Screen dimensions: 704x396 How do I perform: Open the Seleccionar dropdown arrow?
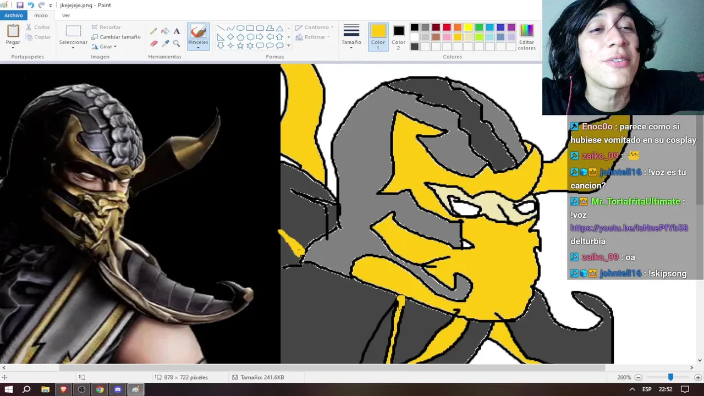click(73, 48)
